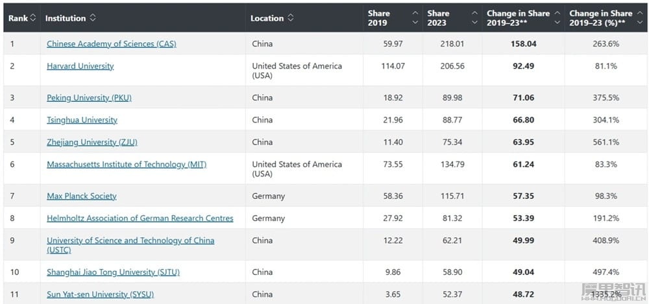649x304 pixels.
Task: Click the Share 2019 header text
Action: 379,18
